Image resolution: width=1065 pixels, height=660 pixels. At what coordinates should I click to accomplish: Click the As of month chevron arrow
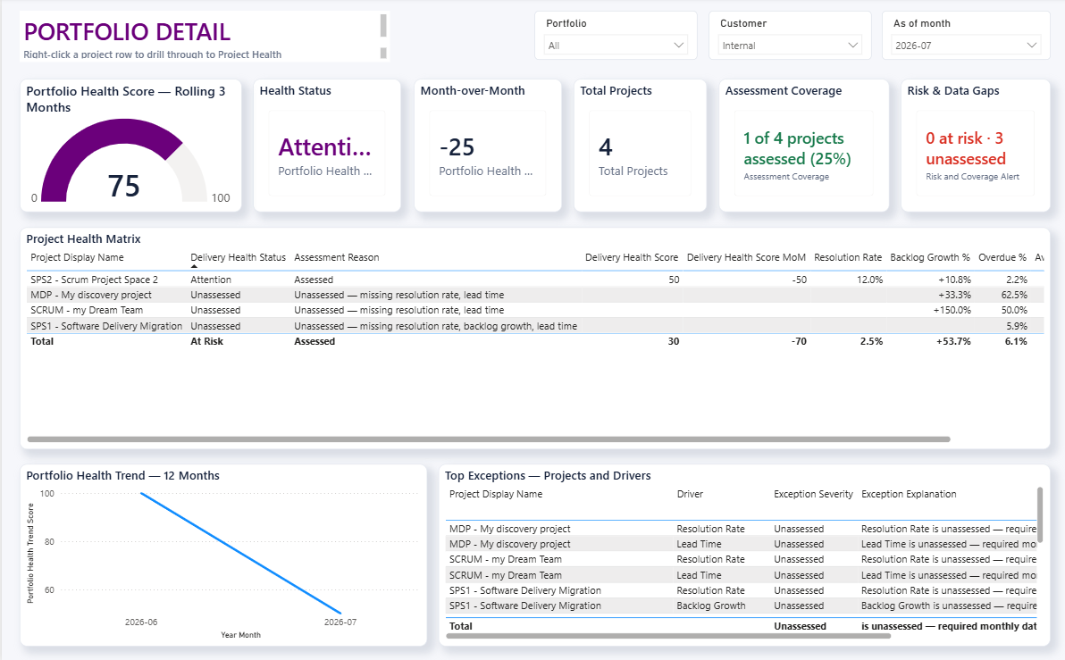pos(1031,46)
